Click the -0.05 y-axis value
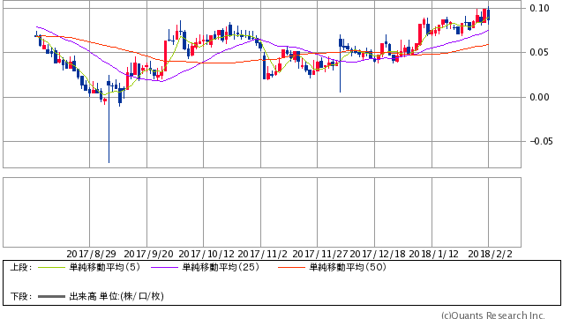563x319 pixels. click(542, 141)
